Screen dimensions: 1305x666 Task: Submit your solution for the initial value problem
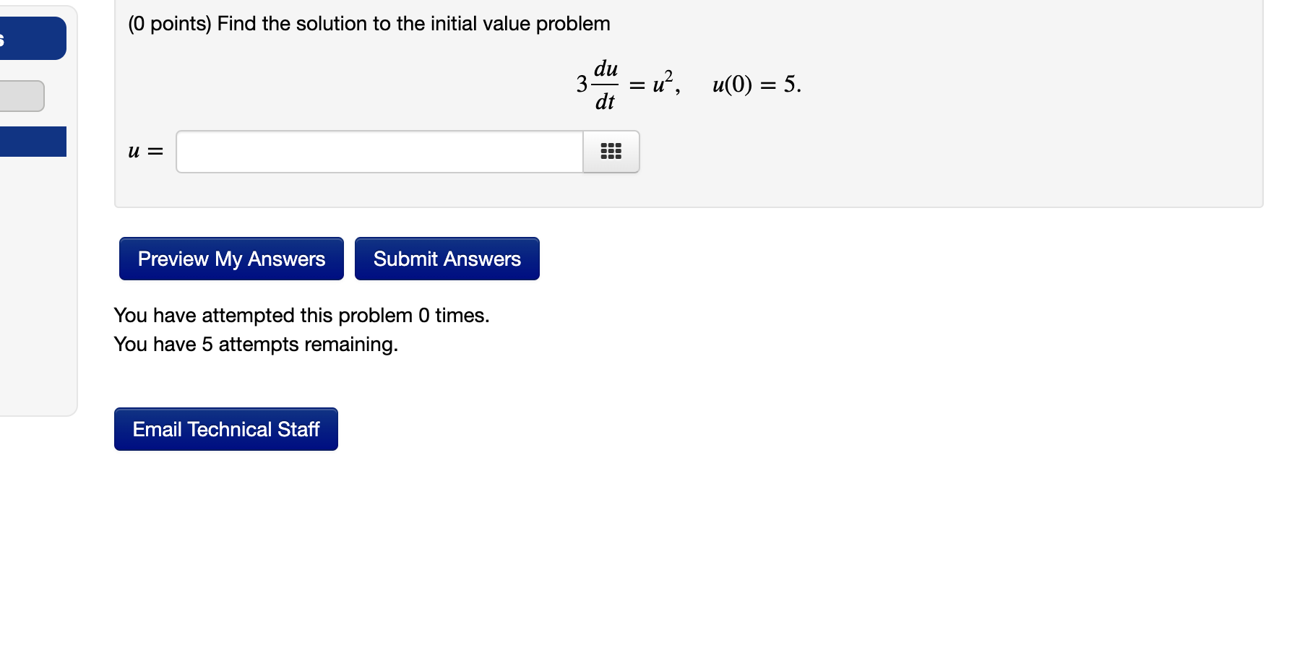pyautogui.click(x=447, y=259)
